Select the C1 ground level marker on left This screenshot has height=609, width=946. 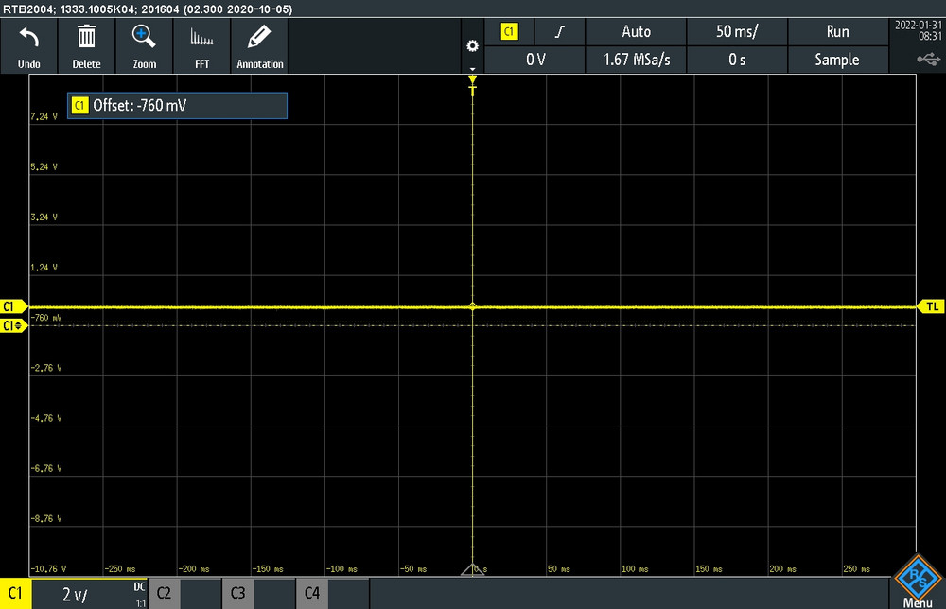point(13,306)
